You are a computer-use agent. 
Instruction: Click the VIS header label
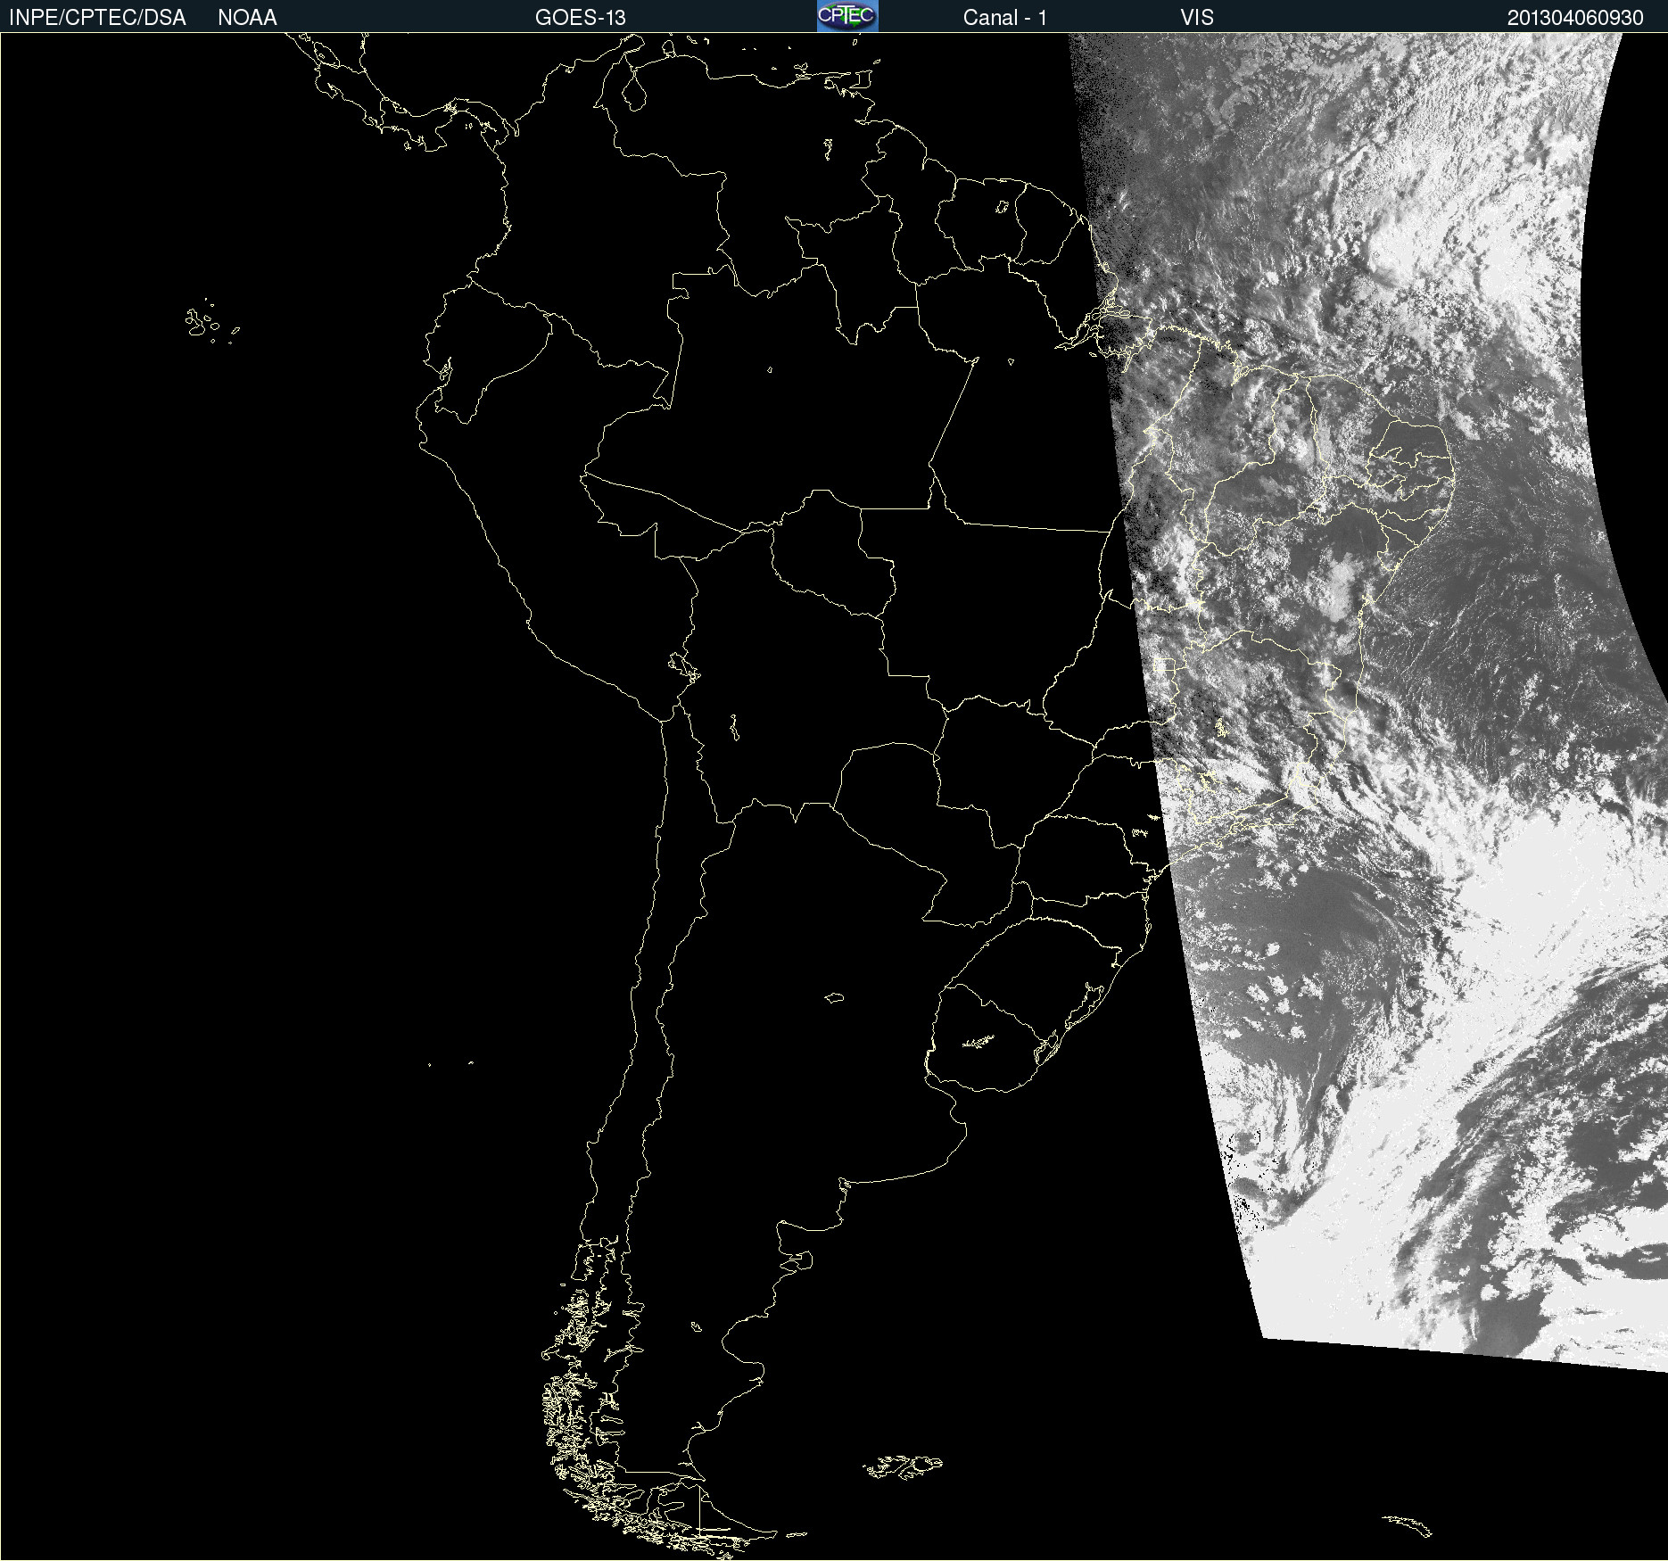[x=1197, y=17]
